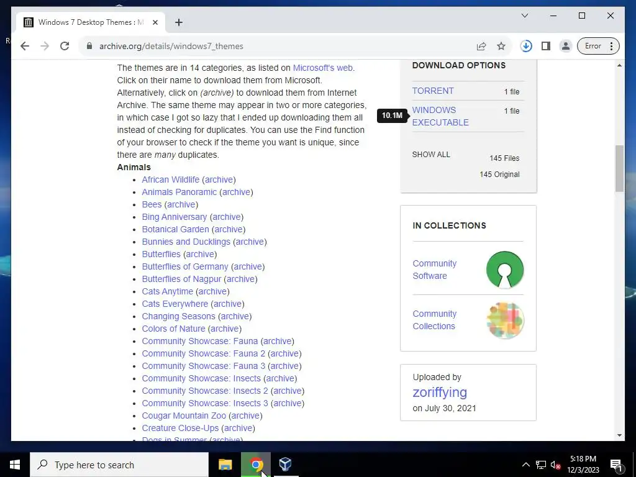
Task: Open Windows Start menu
Action: tap(15, 465)
